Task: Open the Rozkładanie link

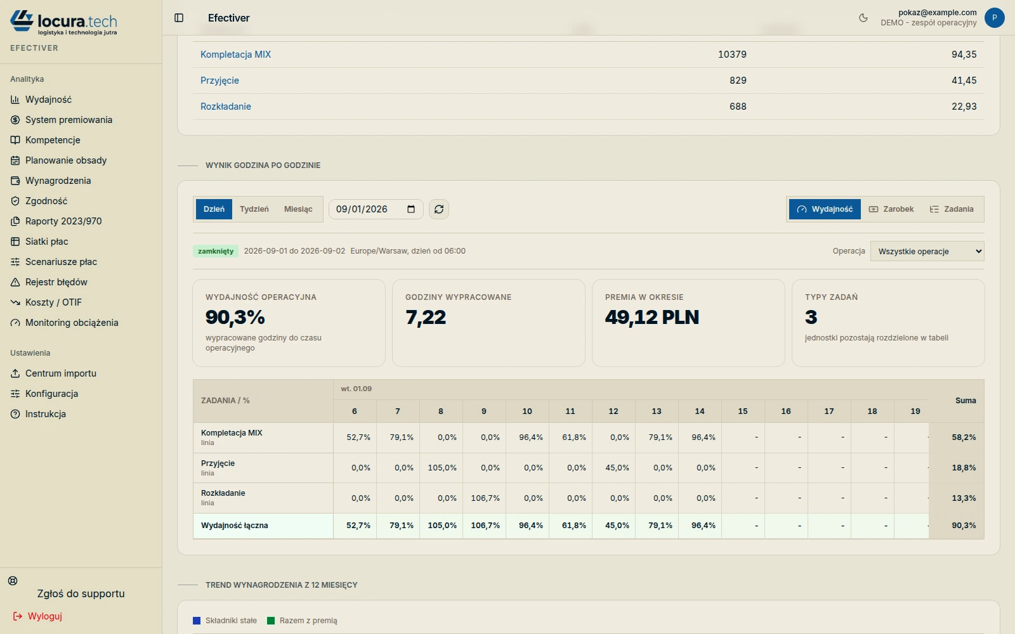Action: [x=226, y=107]
